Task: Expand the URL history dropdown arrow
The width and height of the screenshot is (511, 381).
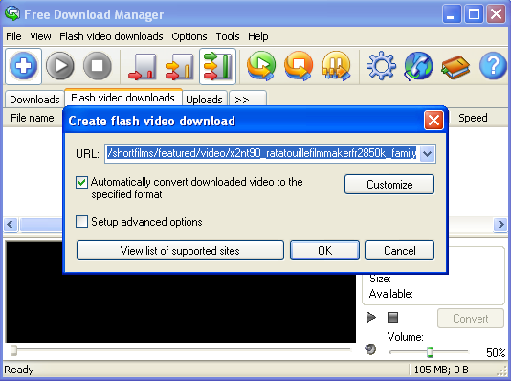Action: click(427, 153)
